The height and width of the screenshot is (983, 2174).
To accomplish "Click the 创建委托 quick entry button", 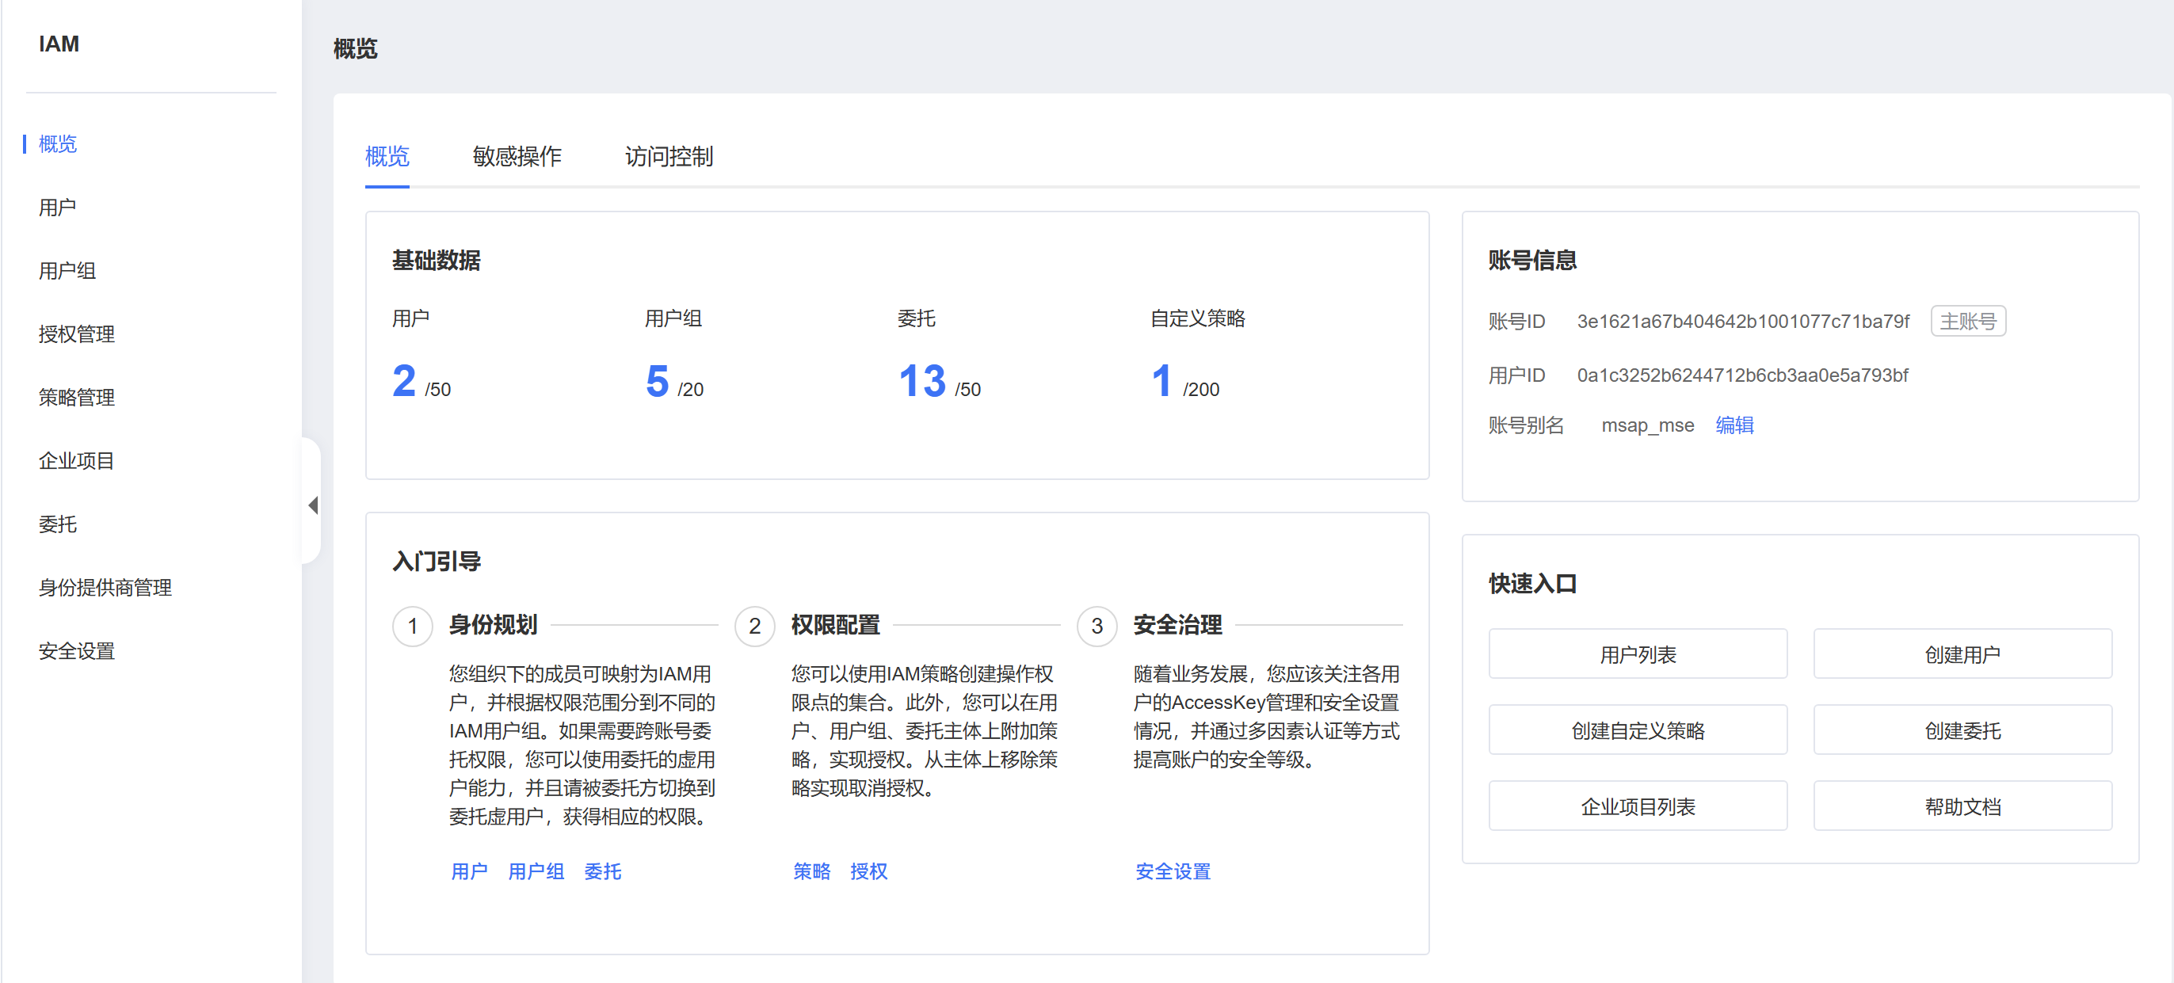I will 1963,730.
